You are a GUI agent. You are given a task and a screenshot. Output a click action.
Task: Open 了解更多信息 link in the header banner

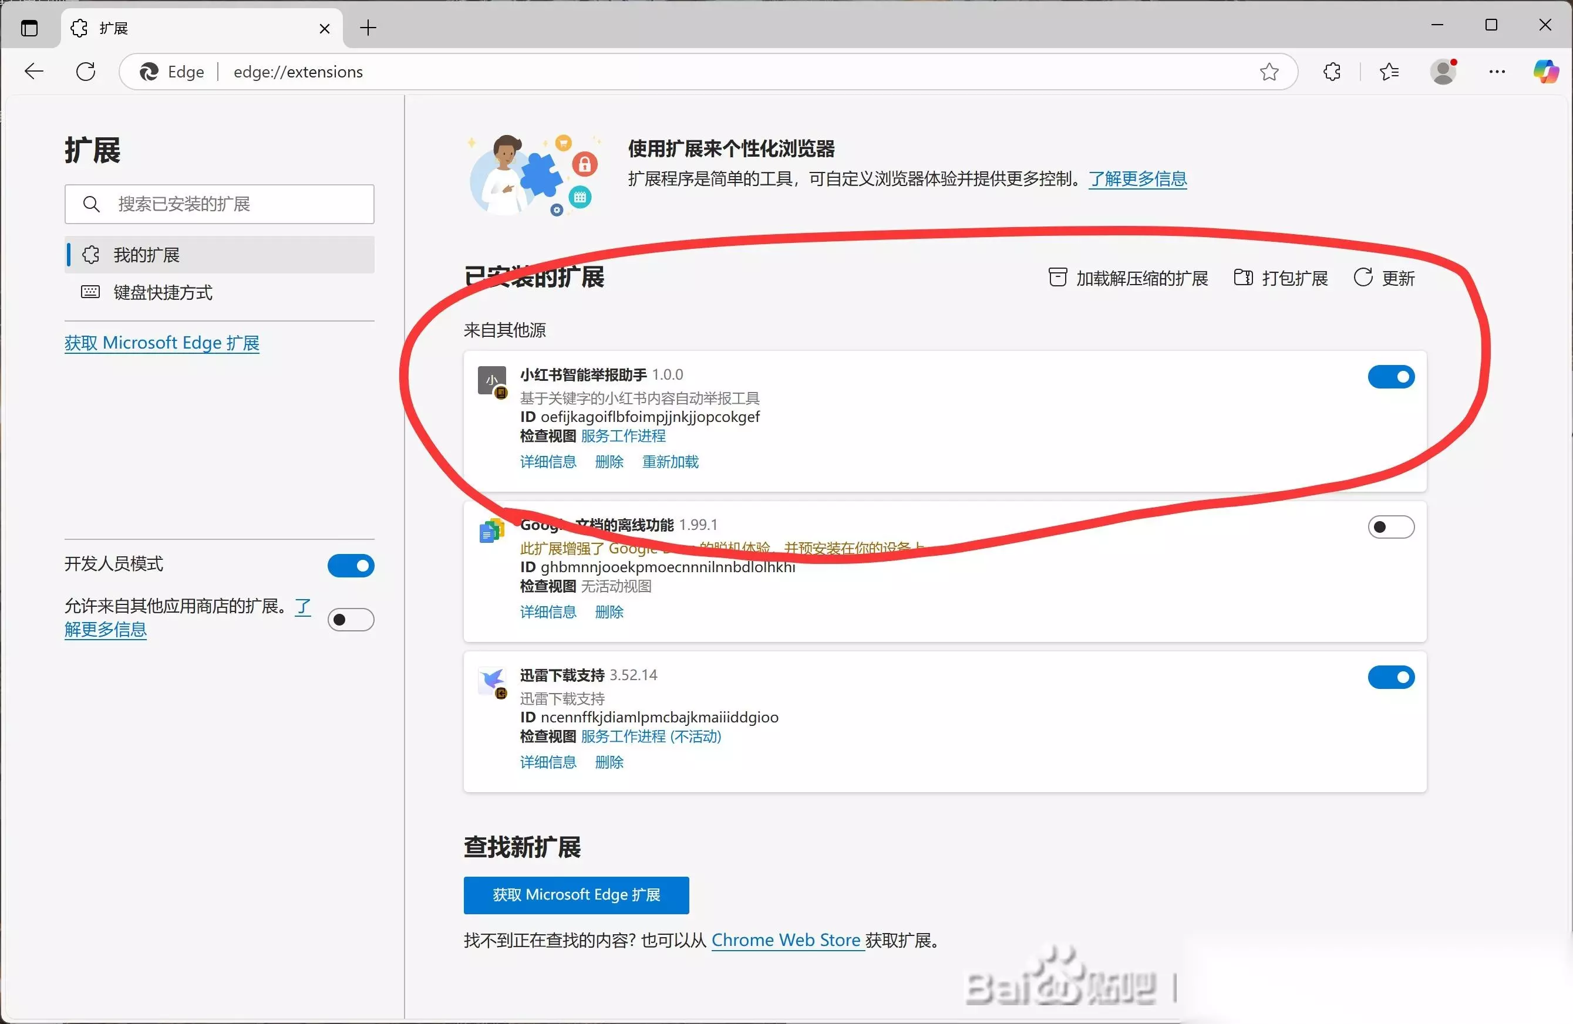(1137, 178)
